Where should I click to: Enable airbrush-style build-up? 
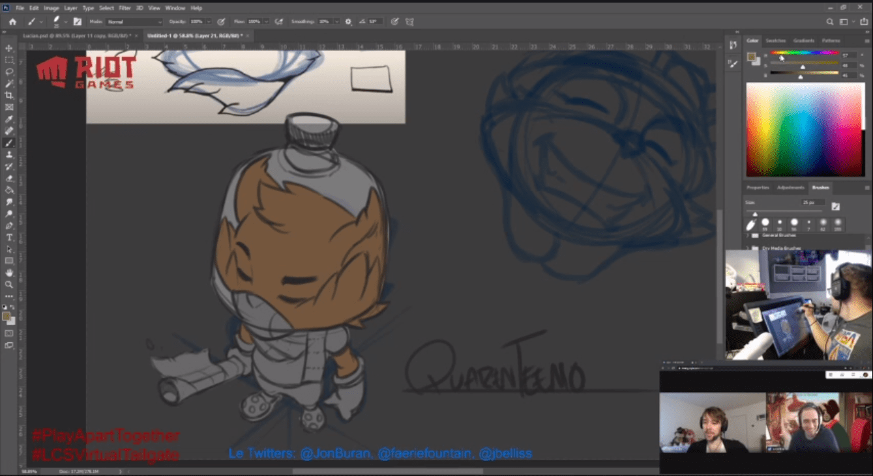coord(279,21)
